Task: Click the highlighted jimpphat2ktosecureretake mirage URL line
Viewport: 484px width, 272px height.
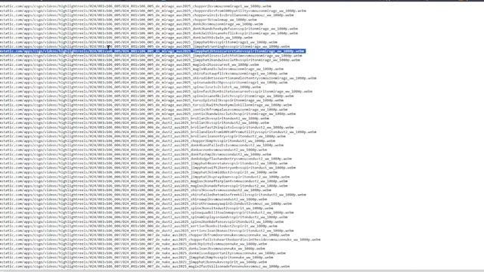Action: tap(153, 51)
